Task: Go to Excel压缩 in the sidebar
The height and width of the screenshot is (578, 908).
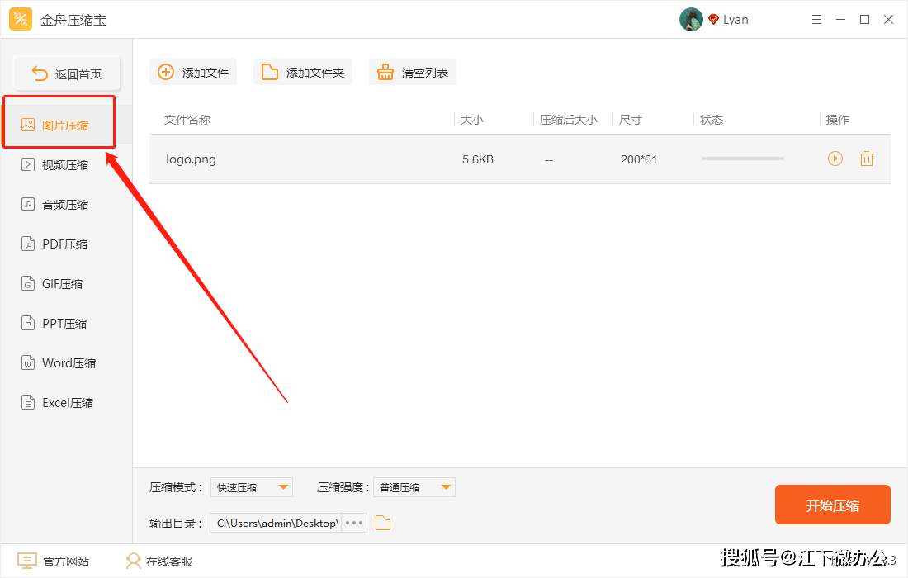Action: point(67,403)
